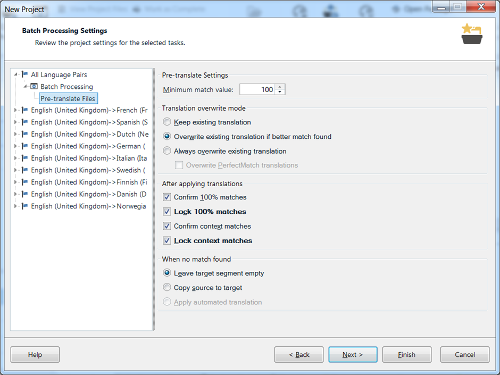The height and width of the screenshot is (375, 500).
Task: Click Next to continue
Action: [353, 355]
